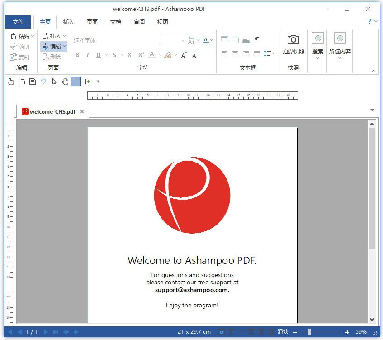Toggle italic formatting
Screen dimensions: 383x340
tap(88, 55)
